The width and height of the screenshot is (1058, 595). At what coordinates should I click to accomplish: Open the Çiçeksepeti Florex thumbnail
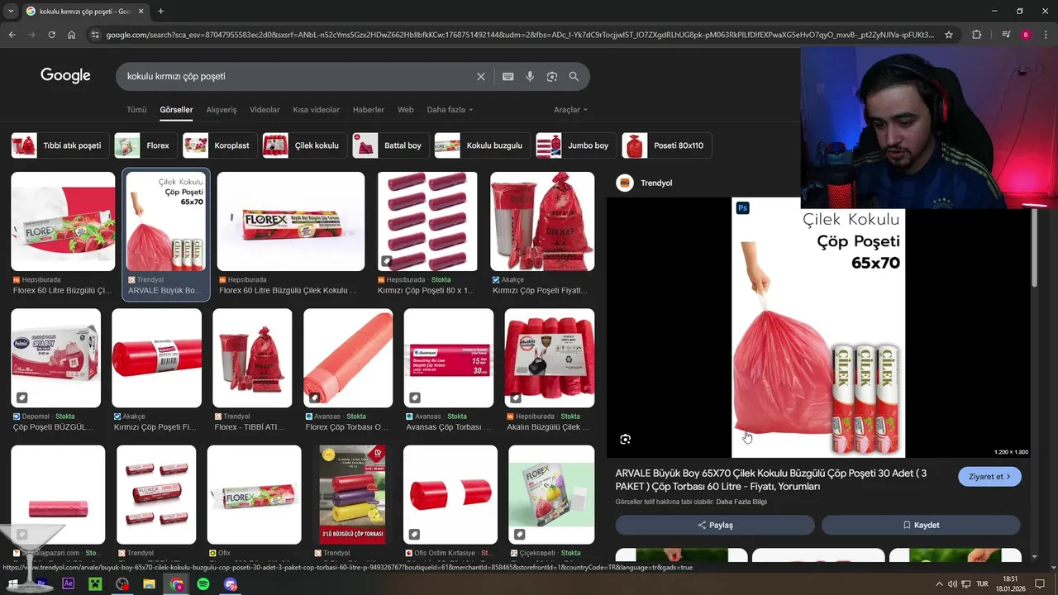(x=551, y=494)
